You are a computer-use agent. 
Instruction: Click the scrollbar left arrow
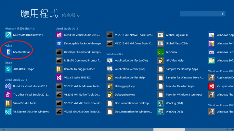point(4,129)
